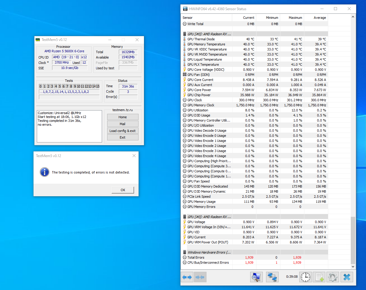Click the PCIe Link Speed row icon

[184, 197]
